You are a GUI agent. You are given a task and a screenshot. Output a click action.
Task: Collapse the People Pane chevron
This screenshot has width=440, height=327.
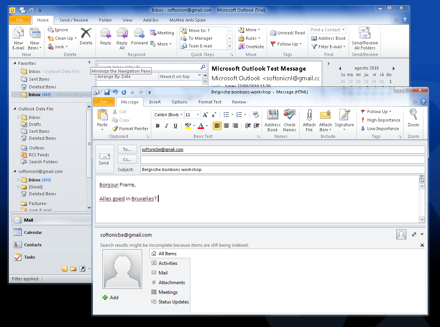point(422,234)
